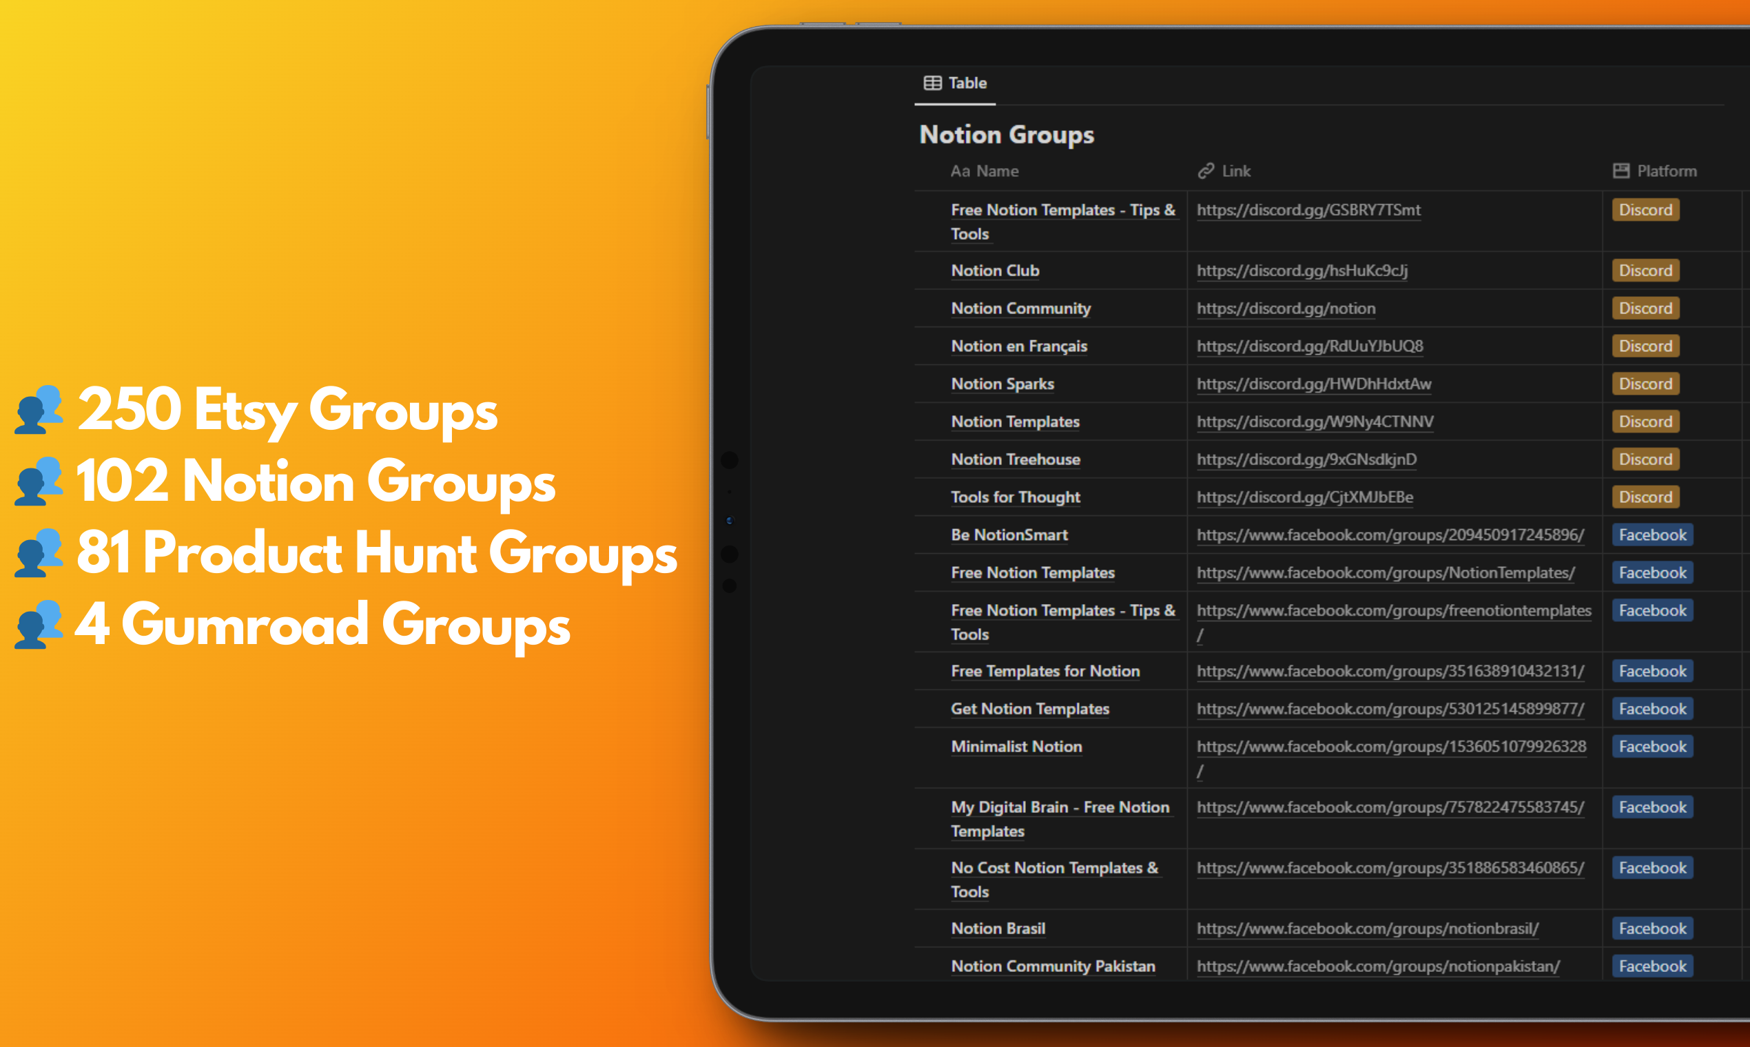Viewport: 1750px width, 1047px height.
Task: Open the Be NotionSmart entry
Action: tap(1009, 535)
